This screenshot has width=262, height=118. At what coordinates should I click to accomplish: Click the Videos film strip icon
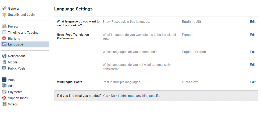point(4,104)
